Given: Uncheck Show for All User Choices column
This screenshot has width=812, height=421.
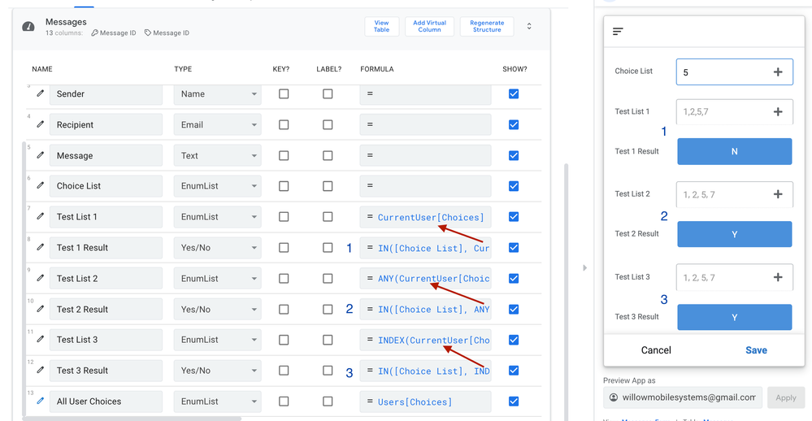Looking at the screenshot, I should point(514,401).
